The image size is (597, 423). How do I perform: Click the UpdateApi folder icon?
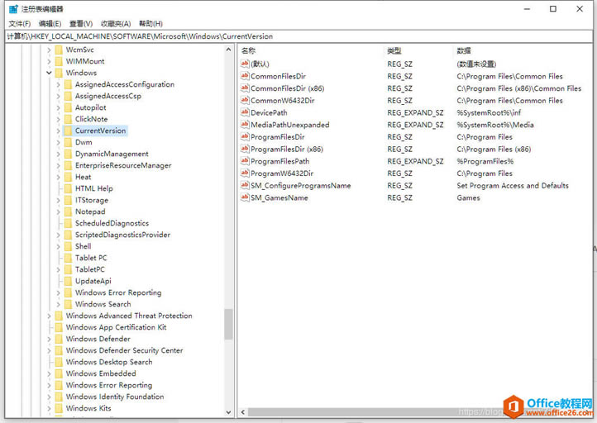tap(68, 281)
